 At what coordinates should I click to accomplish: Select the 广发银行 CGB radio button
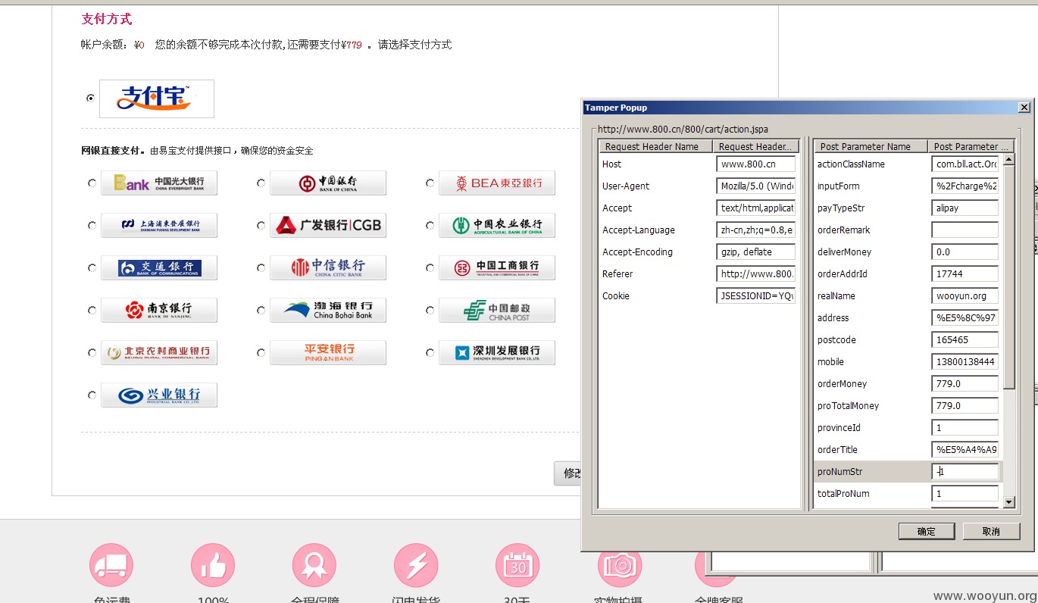(261, 225)
